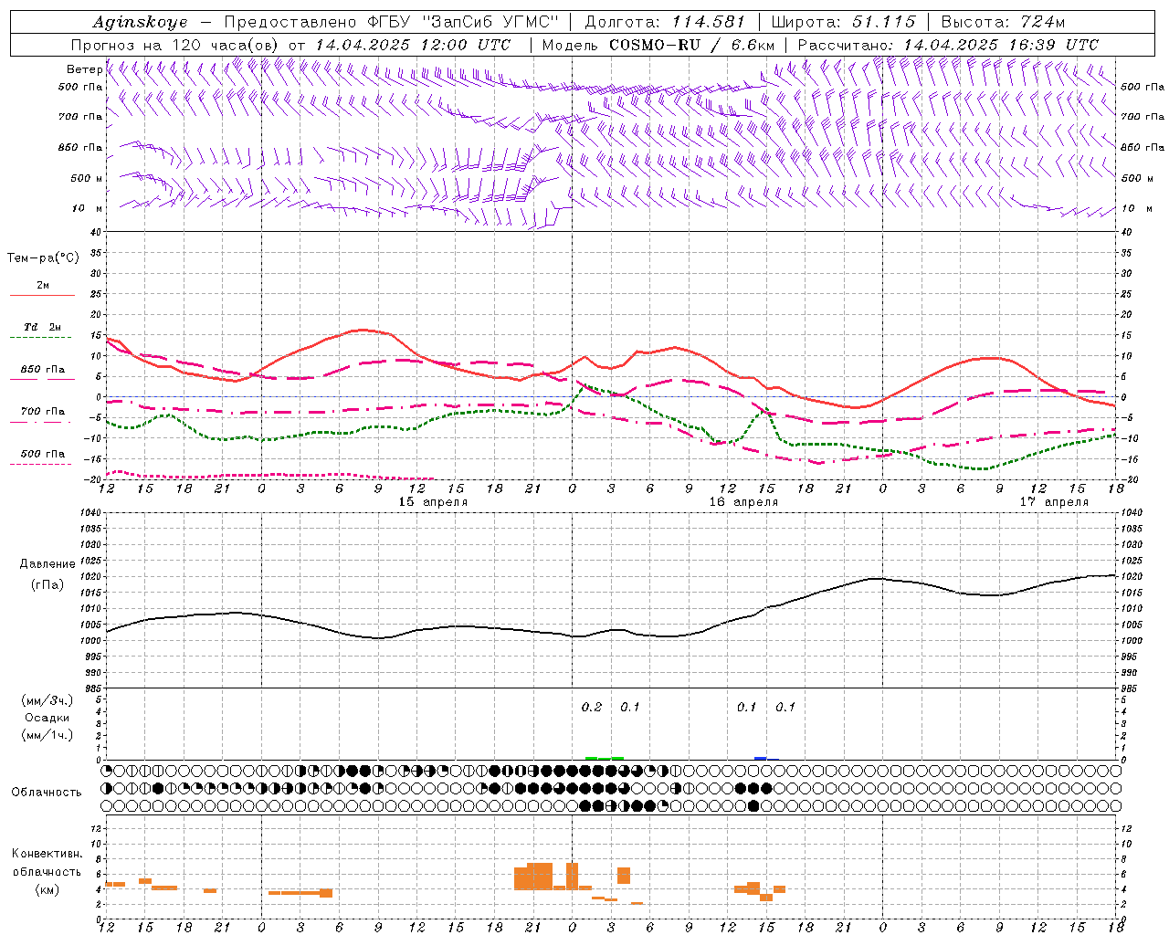Select the "Давление" pressure panel label
Image resolution: width=1169 pixels, height=935 pixels.
coord(47,563)
